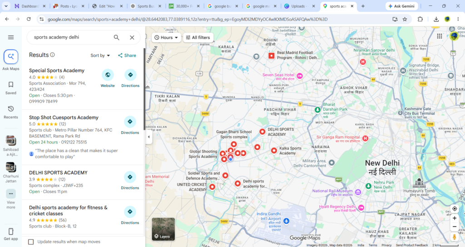Viewport: 465px width, 247px height.
Task: Open Chrome downloads
Action: coord(436,19)
